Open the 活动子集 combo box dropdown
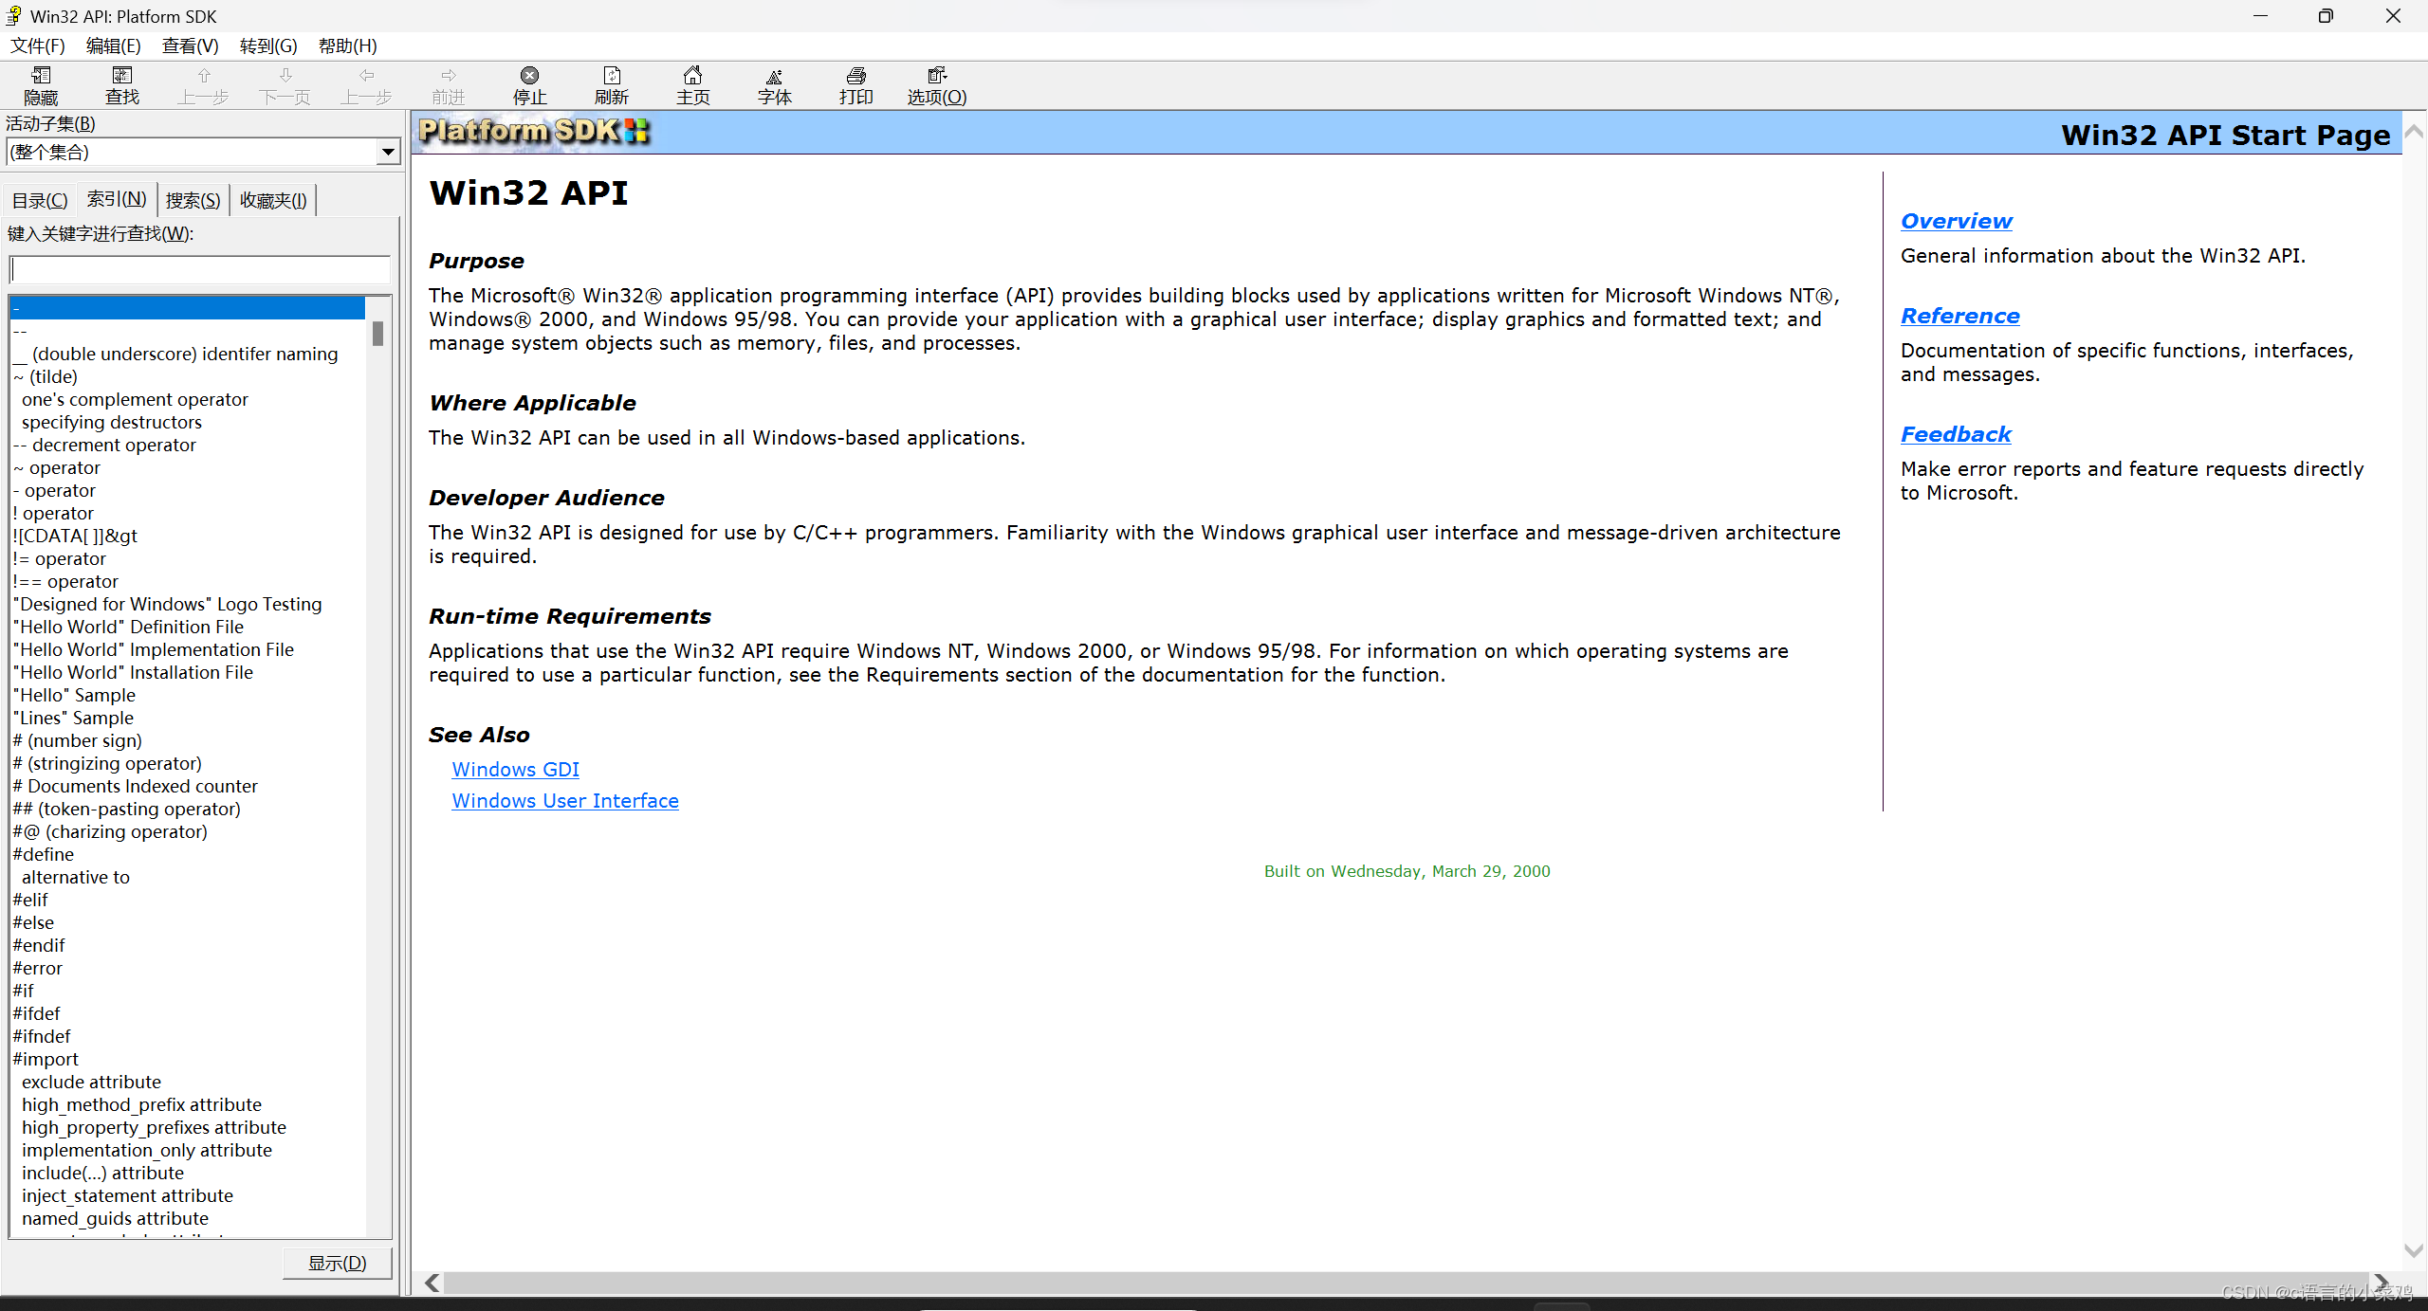Viewport: 2428px width, 1311px height. click(x=388, y=152)
